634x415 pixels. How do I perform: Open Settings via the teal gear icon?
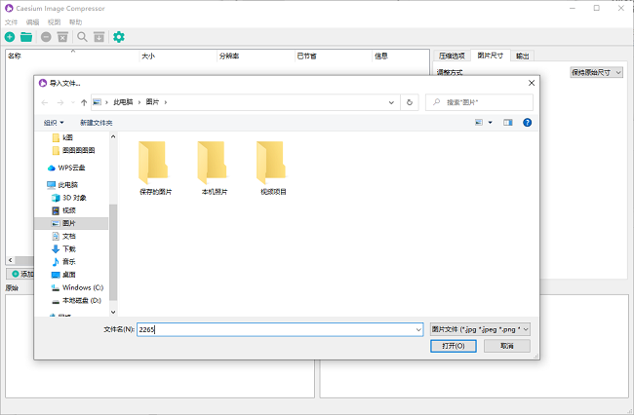pyautogui.click(x=118, y=37)
